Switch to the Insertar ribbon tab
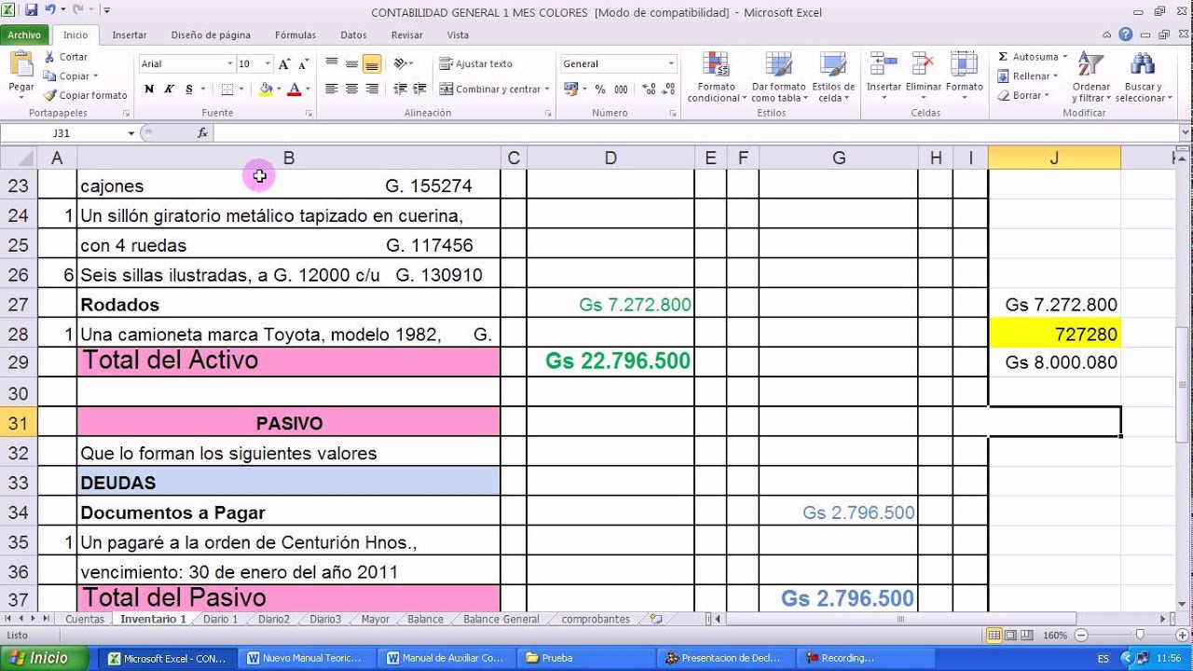Screen dimensions: 1193x671 pos(130,34)
